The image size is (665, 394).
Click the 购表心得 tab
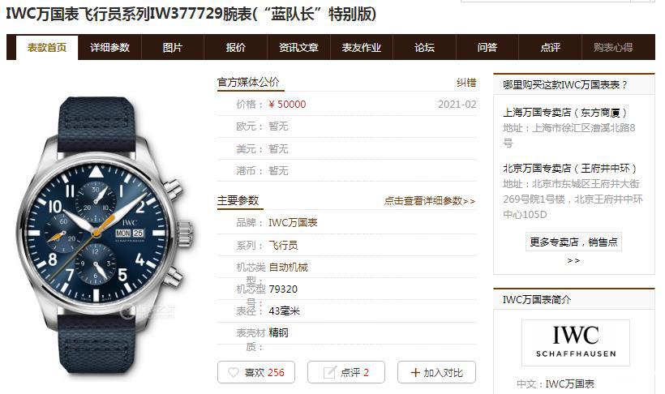tap(613, 48)
